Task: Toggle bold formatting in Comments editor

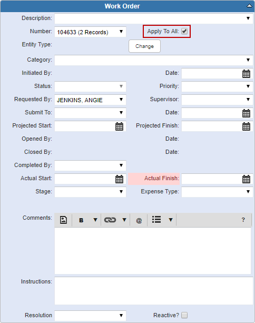Action: [x=81, y=220]
